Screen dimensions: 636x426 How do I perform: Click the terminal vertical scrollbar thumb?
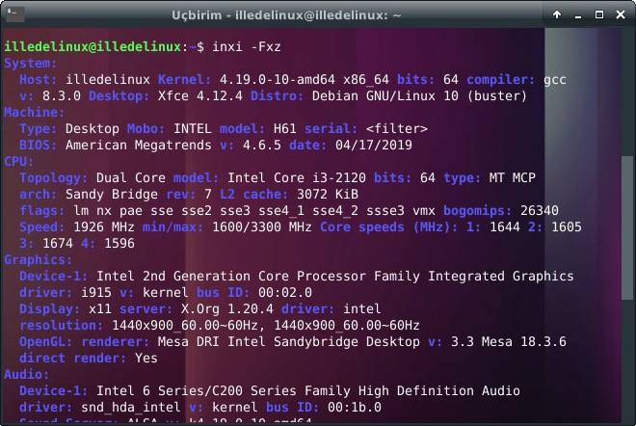(x=627, y=228)
